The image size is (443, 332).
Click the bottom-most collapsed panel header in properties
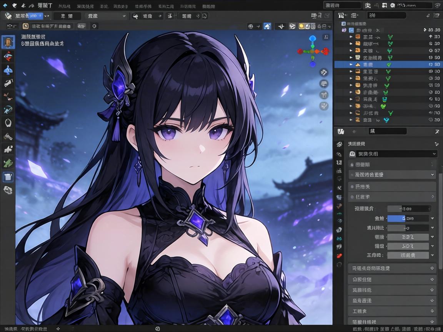[392, 321]
